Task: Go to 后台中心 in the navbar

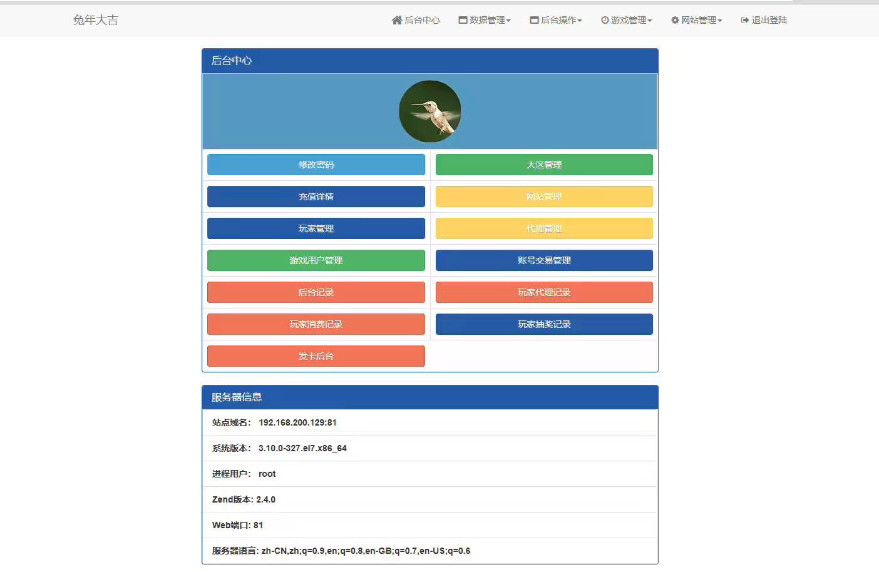Action: coord(422,20)
